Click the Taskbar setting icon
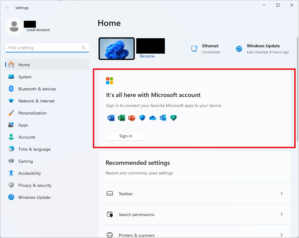This screenshot has width=299, height=238. point(110,193)
